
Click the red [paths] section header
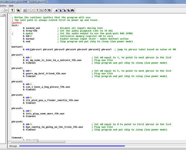16,23
